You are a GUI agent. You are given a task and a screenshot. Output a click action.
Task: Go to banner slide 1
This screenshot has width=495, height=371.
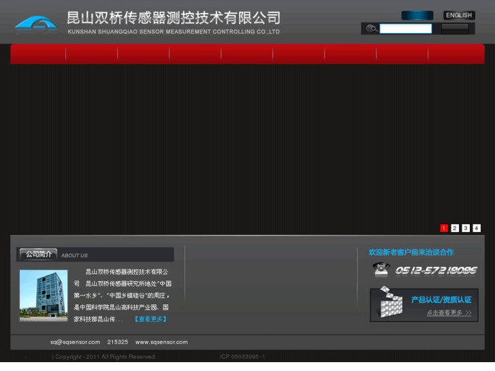(x=444, y=228)
